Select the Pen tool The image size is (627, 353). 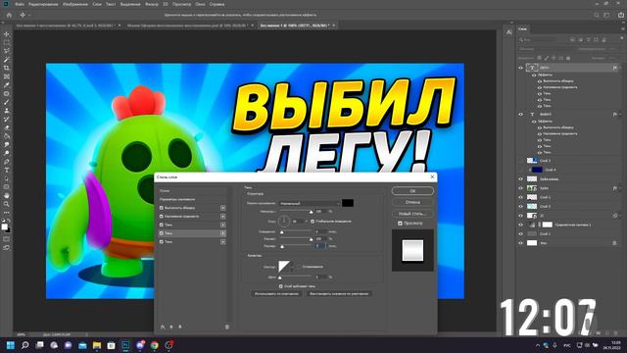pyautogui.click(x=7, y=162)
